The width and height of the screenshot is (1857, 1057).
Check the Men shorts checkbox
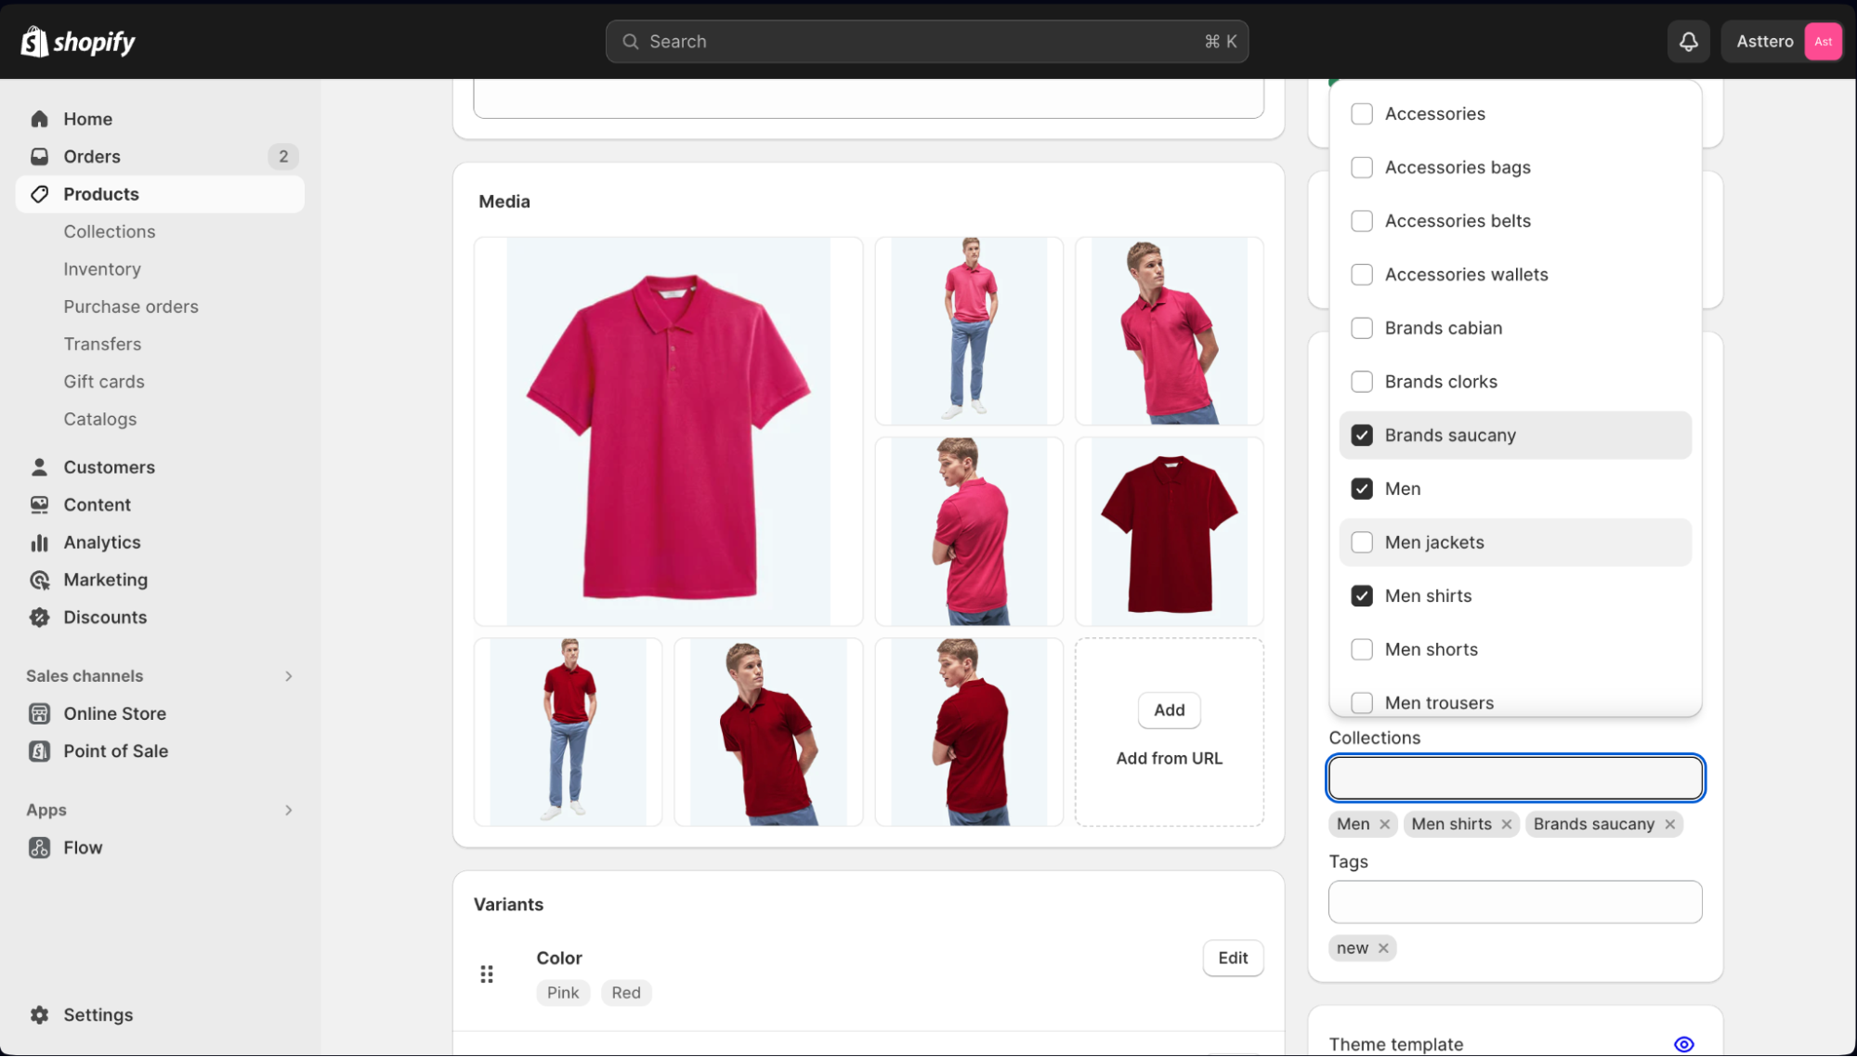[x=1362, y=649]
